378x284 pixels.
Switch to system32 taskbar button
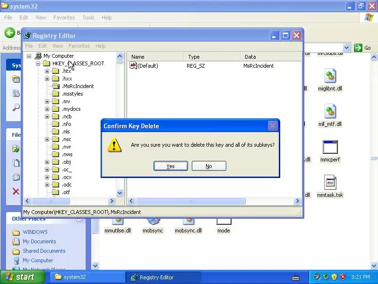coord(88,277)
